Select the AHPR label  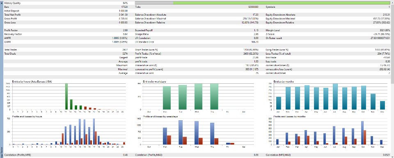tap(7, 38)
